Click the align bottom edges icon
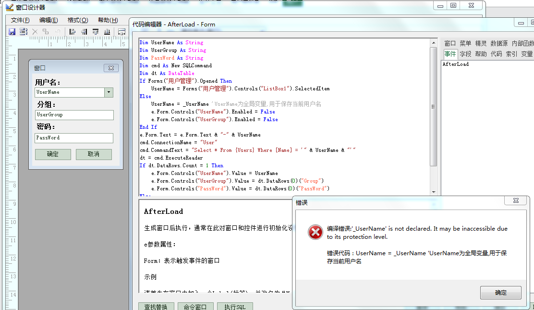 tap(107, 32)
